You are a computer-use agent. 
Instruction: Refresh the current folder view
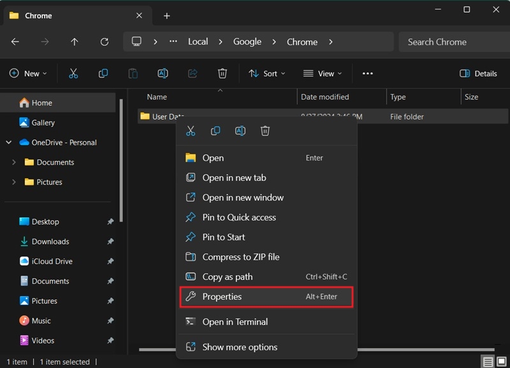(104, 41)
